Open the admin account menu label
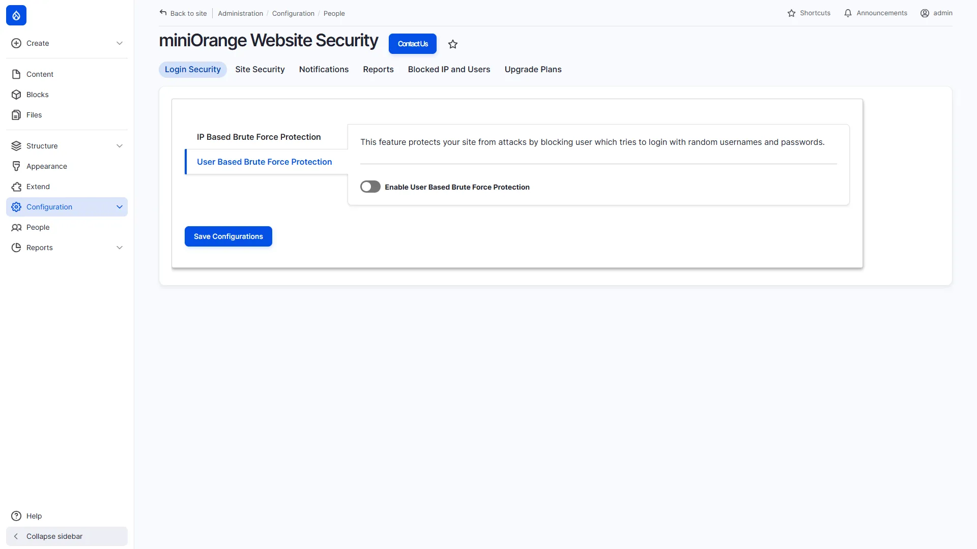977x549 pixels. (942, 13)
